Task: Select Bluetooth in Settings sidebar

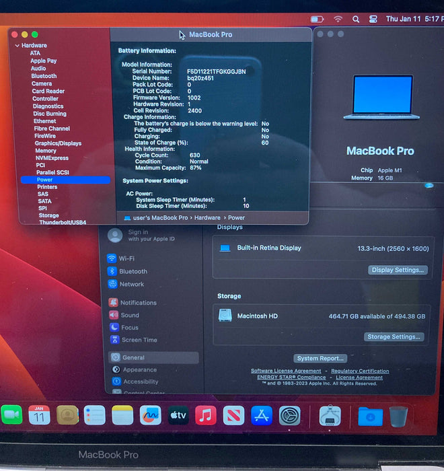Action: 128,271
